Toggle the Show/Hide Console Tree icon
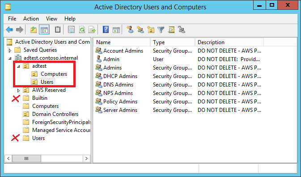 click(x=44, y=30)
